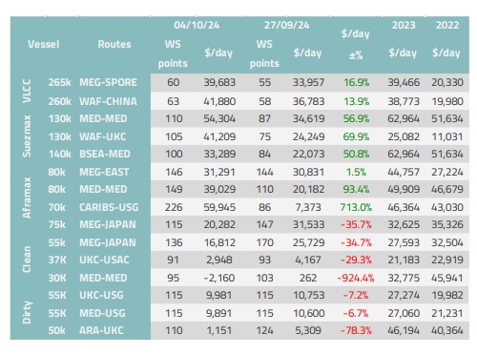Click the UKC-USAC route label
The height and width of the screenshot is (354, 477).
coord(104,260)
